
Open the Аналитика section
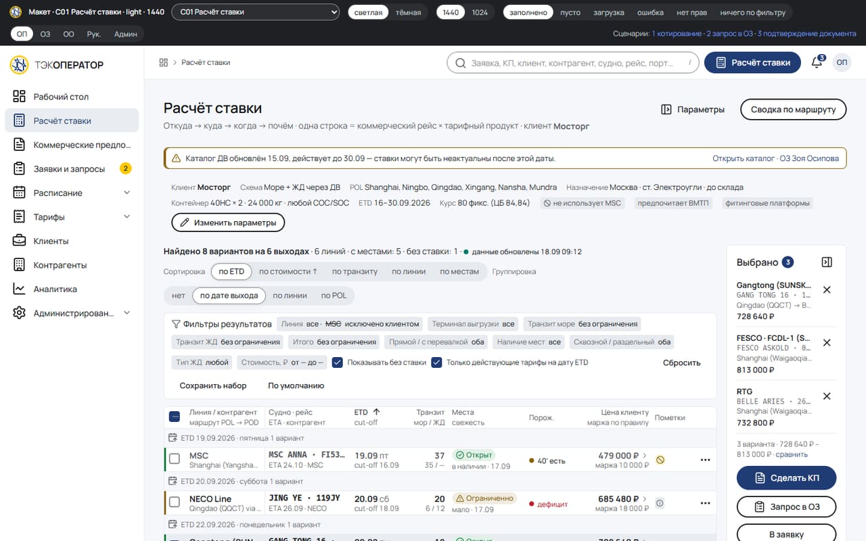72,289
